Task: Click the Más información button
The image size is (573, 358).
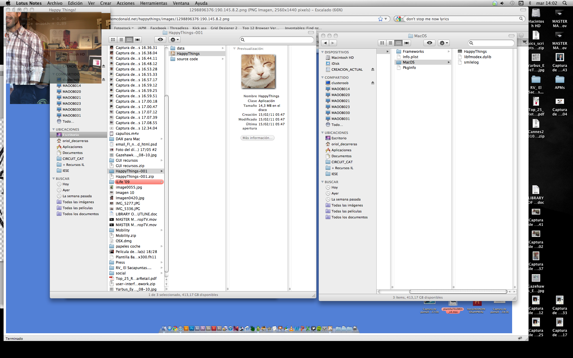Action: pyautogui.click(x=257, y=138)
